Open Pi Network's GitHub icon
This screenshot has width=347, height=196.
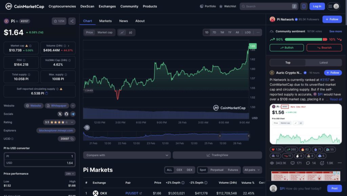[x=67, y=114]
